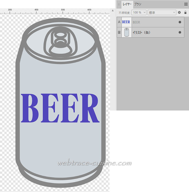Screen dimensions: 189x192
Task: Click the can illustration layer thumbnail
Action: click(126, 32)
